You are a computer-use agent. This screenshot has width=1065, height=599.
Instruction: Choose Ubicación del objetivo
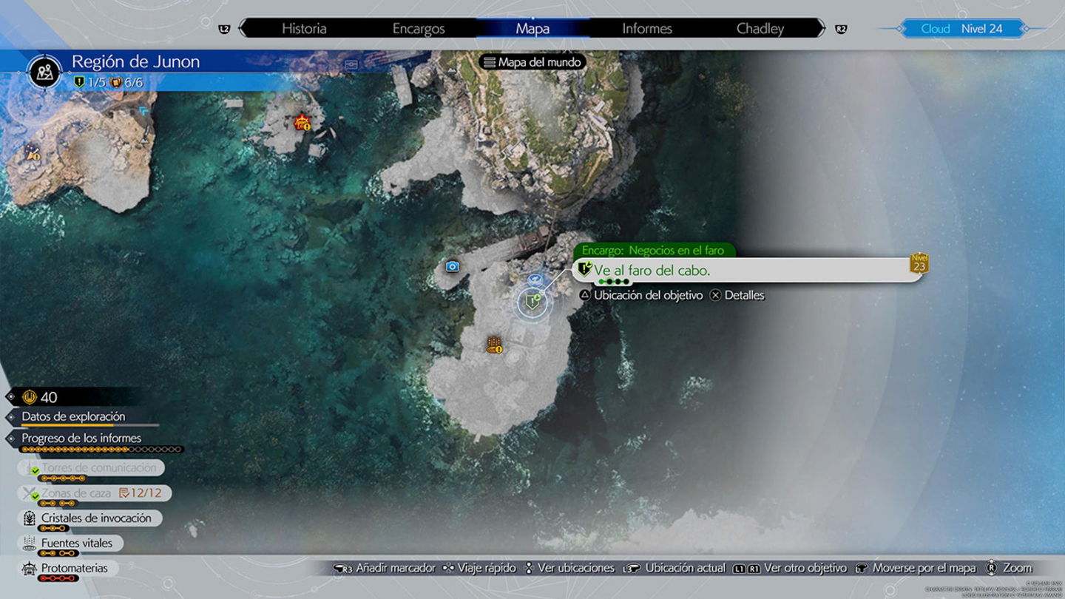tap(648, 295)
